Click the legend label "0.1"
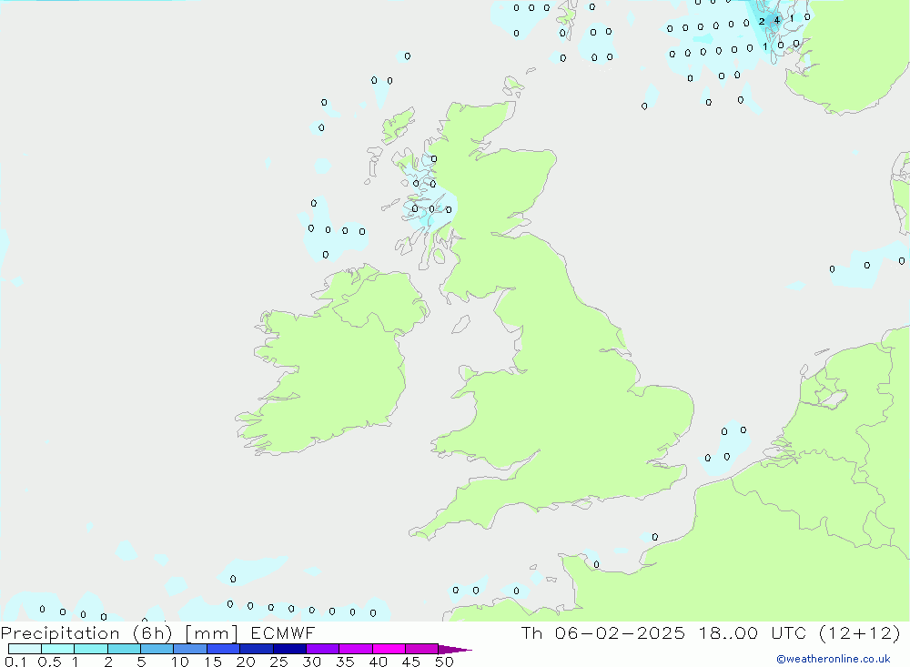Image resolution: width=910 pixels, height=667 pixels. [x=15, y=662]
